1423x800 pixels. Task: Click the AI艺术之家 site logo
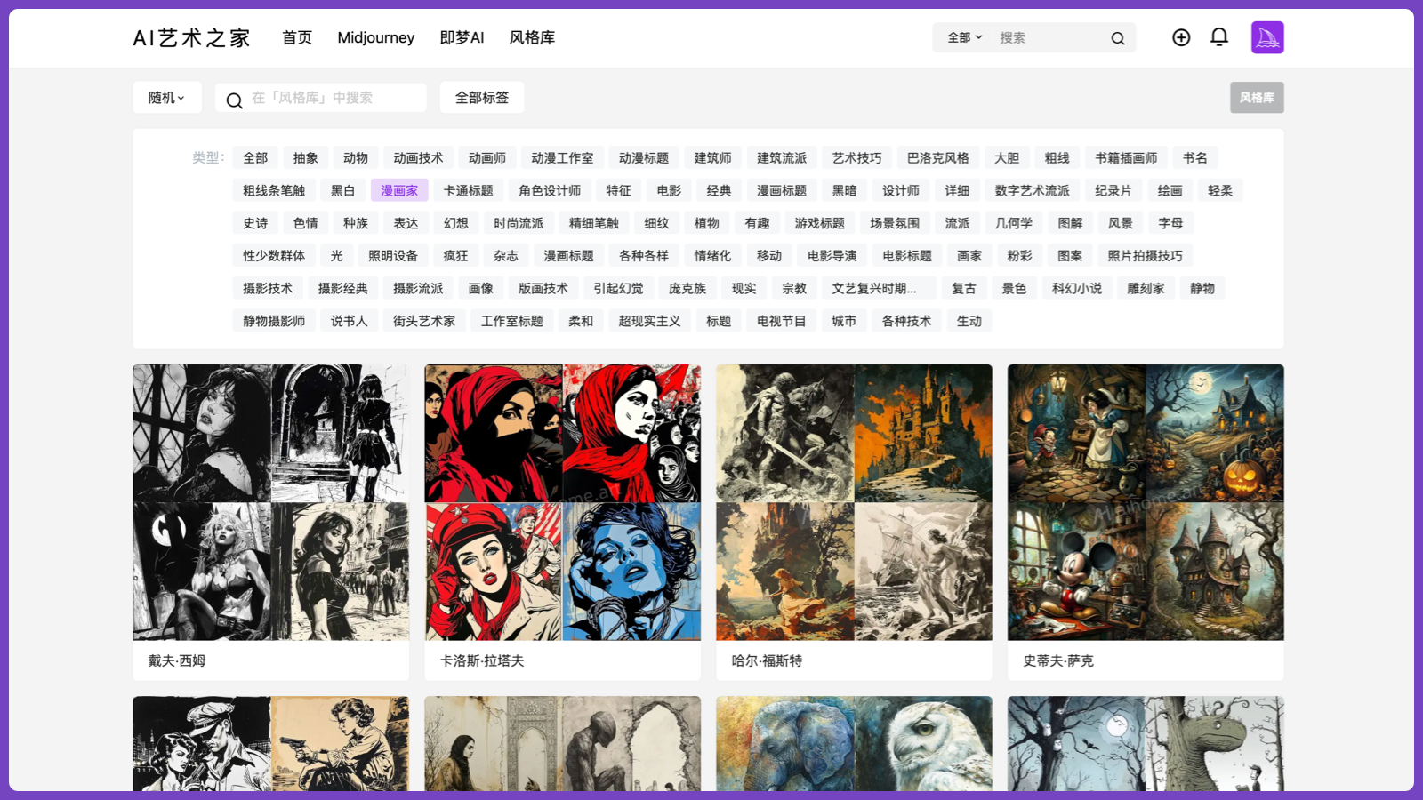191,37
